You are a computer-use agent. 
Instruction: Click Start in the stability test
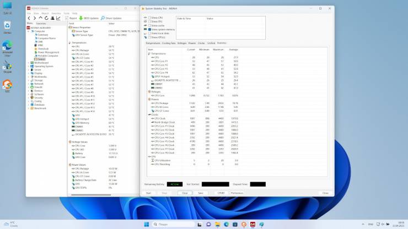pos(148,193)
